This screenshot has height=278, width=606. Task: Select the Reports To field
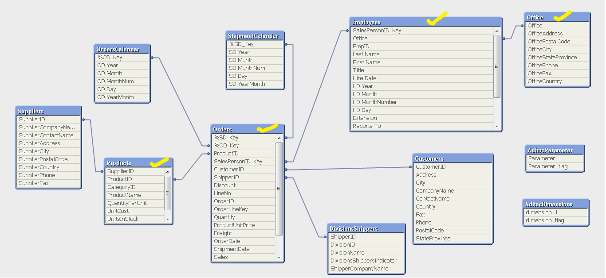[x=422, y=126]
